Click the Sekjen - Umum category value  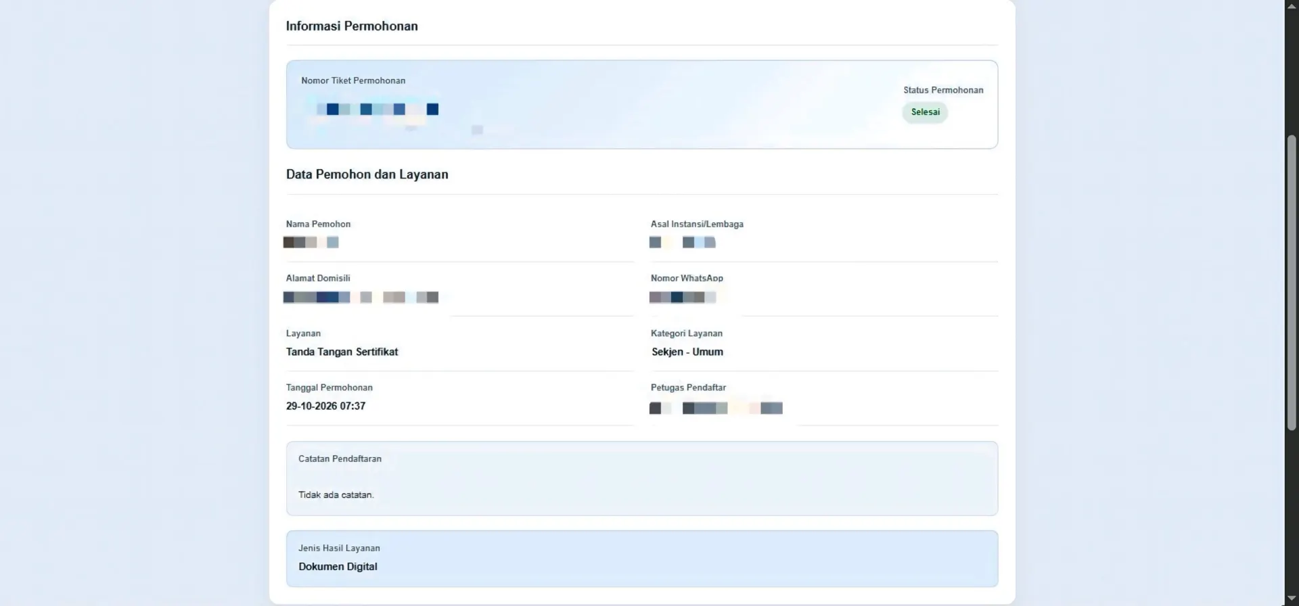(x=687, y=352)
